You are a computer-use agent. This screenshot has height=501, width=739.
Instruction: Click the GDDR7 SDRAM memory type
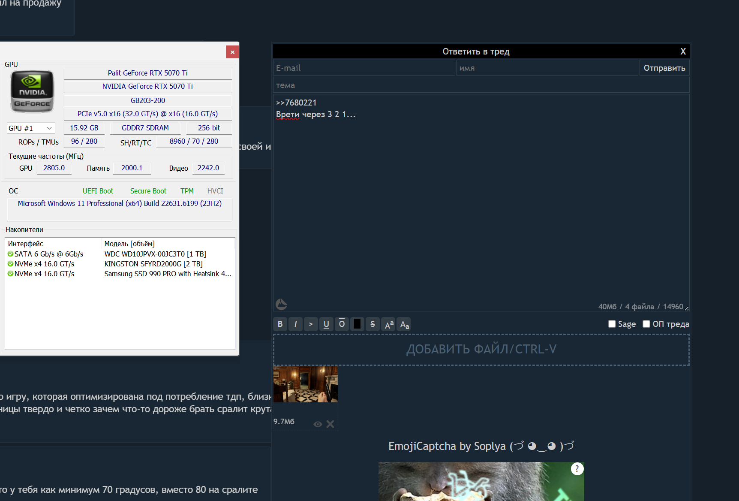145,128
